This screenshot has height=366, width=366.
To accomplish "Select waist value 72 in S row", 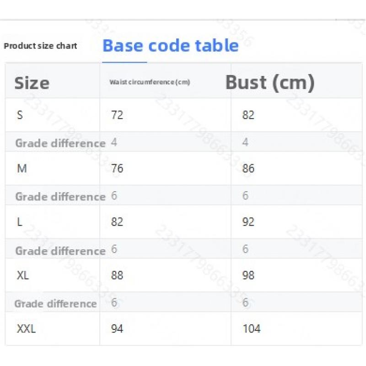I will point(117,115).
